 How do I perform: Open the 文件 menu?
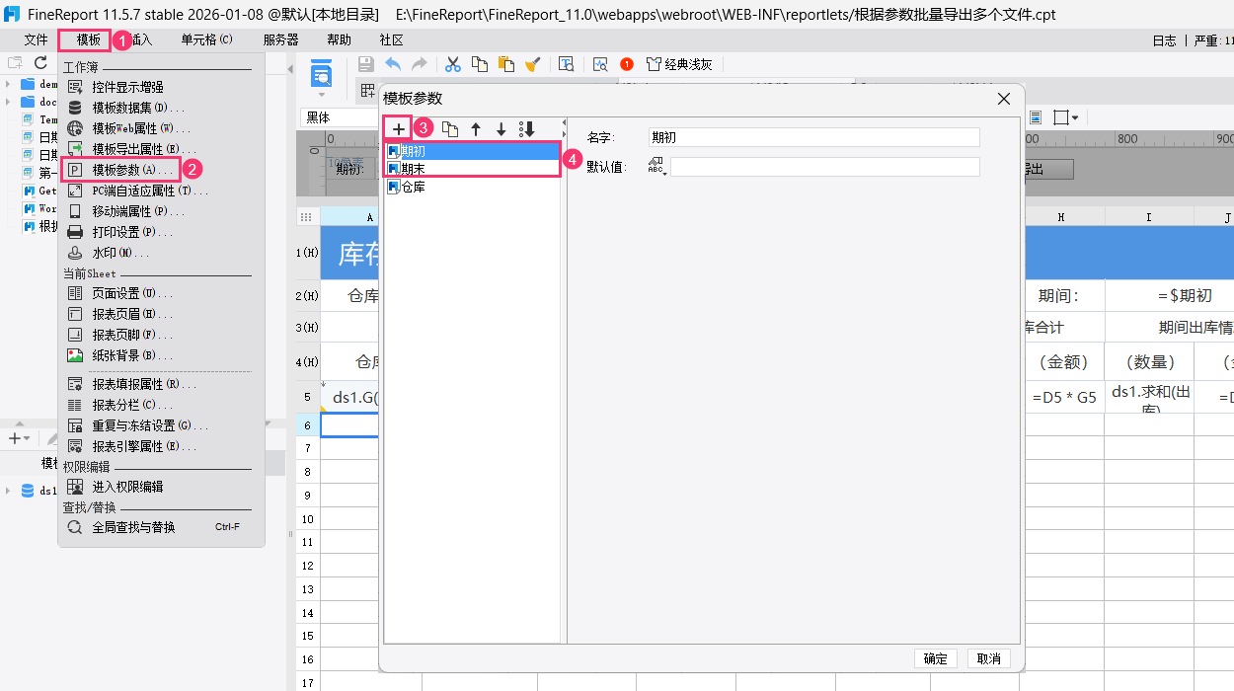coord(36,40)
